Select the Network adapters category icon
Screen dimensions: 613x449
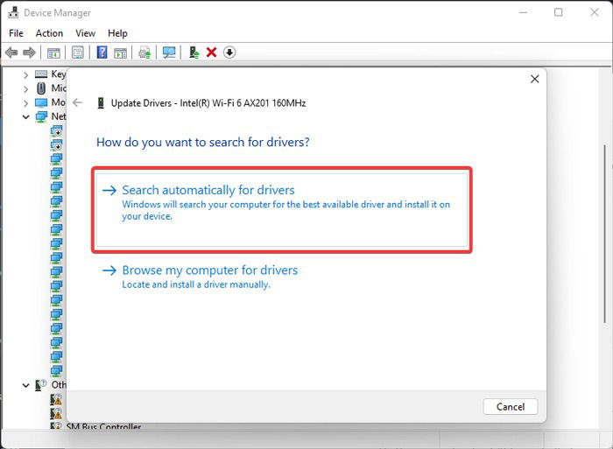(41, 116)
